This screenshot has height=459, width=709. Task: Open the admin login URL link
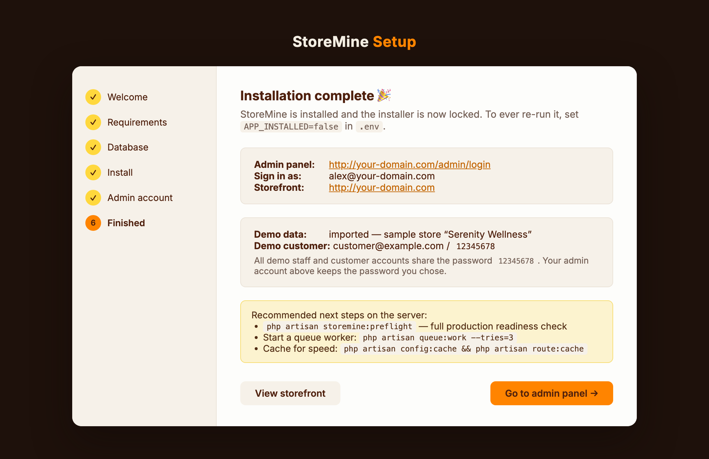coord(410,165)
